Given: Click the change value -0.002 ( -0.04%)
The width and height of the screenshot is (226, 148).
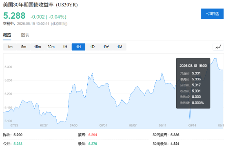Looking at the screenshot, I should [x=48, y=17].
